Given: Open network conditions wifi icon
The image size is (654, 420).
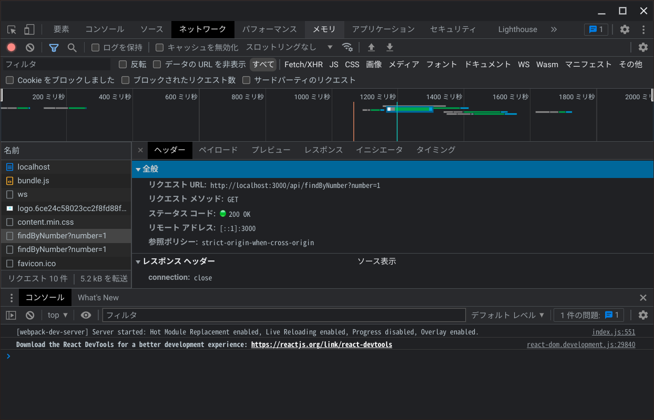Looking at the screenshot, I should (x=347, y=47).
